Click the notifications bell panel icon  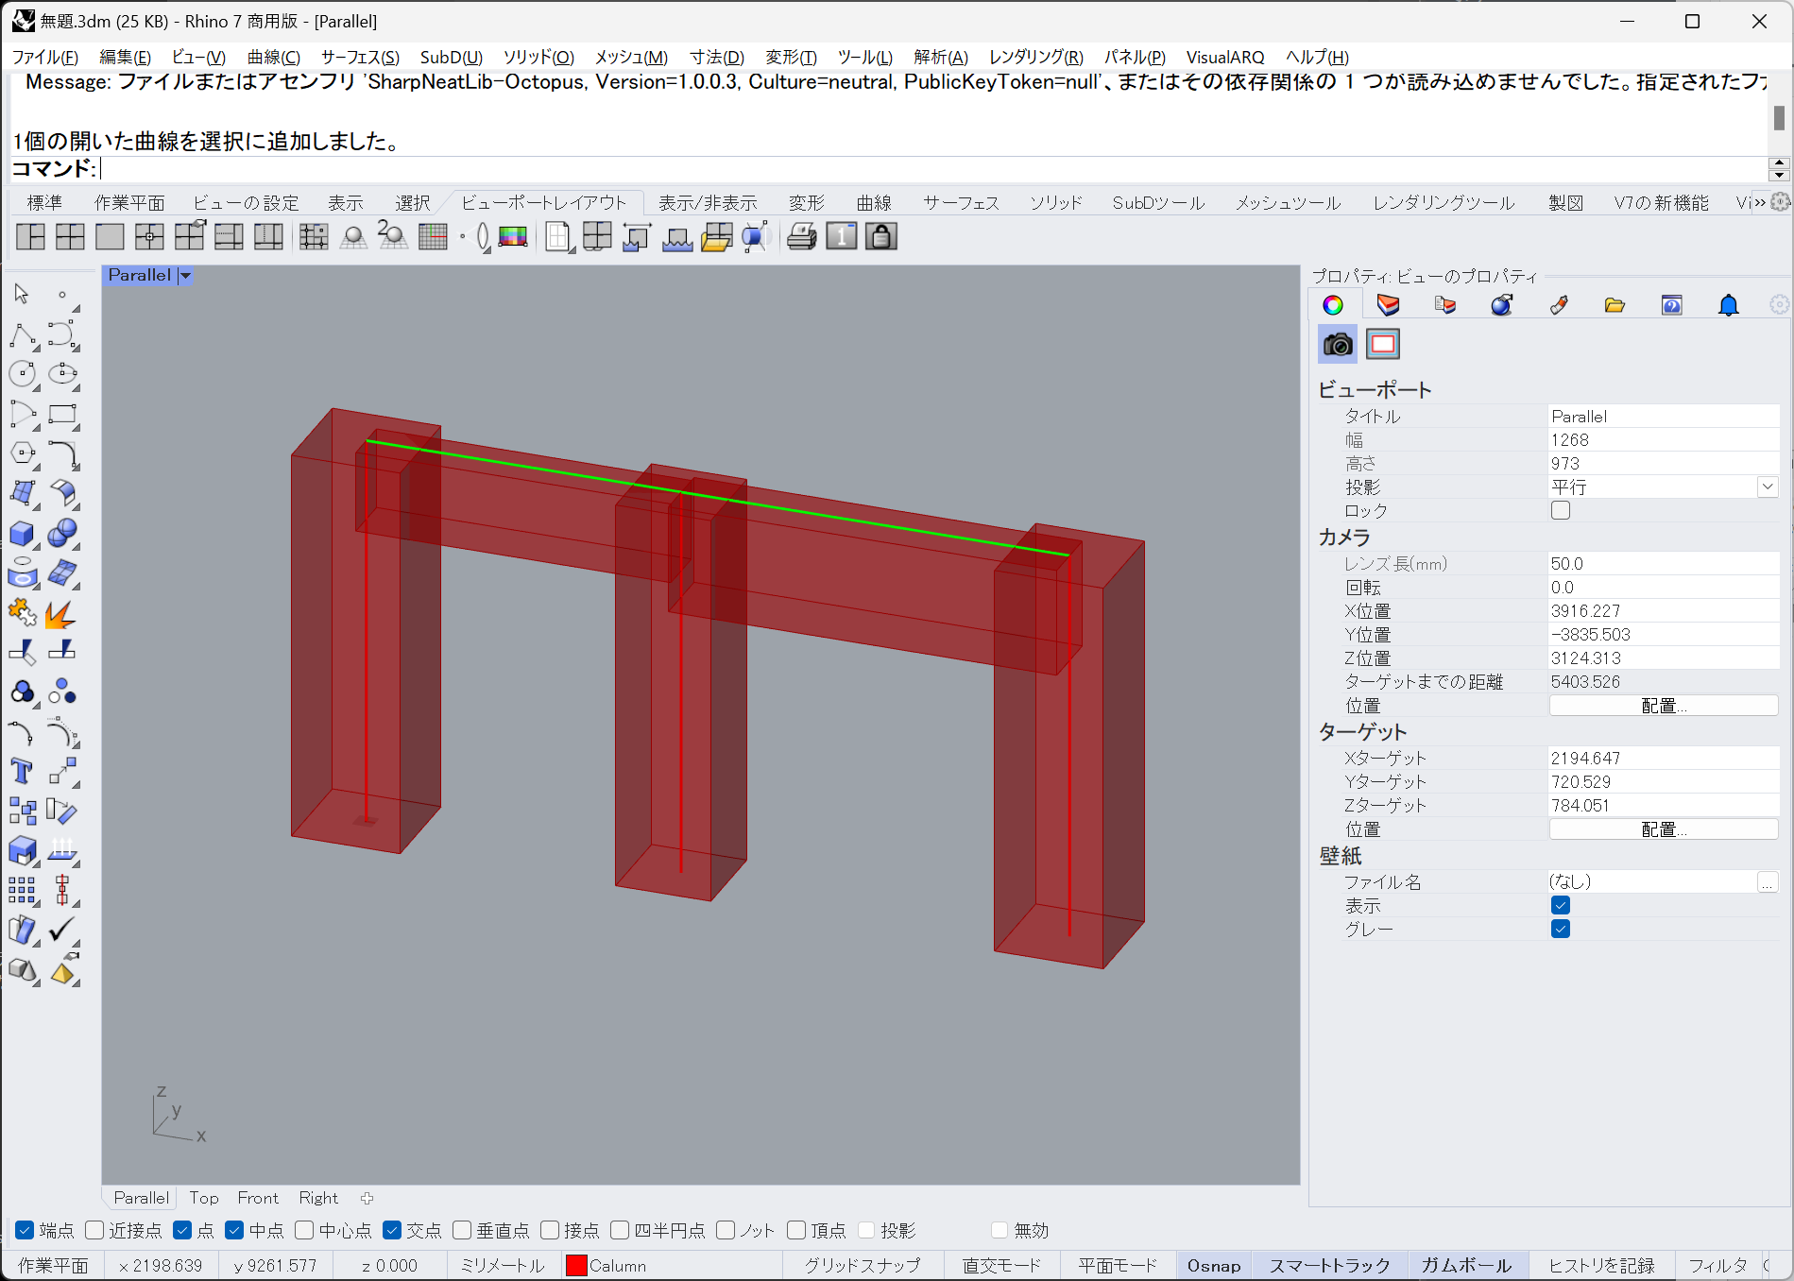pyautogui.click(x=1728, y=305)
